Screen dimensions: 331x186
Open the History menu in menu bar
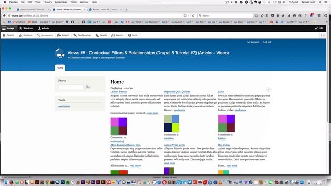(x=48, y=2)
